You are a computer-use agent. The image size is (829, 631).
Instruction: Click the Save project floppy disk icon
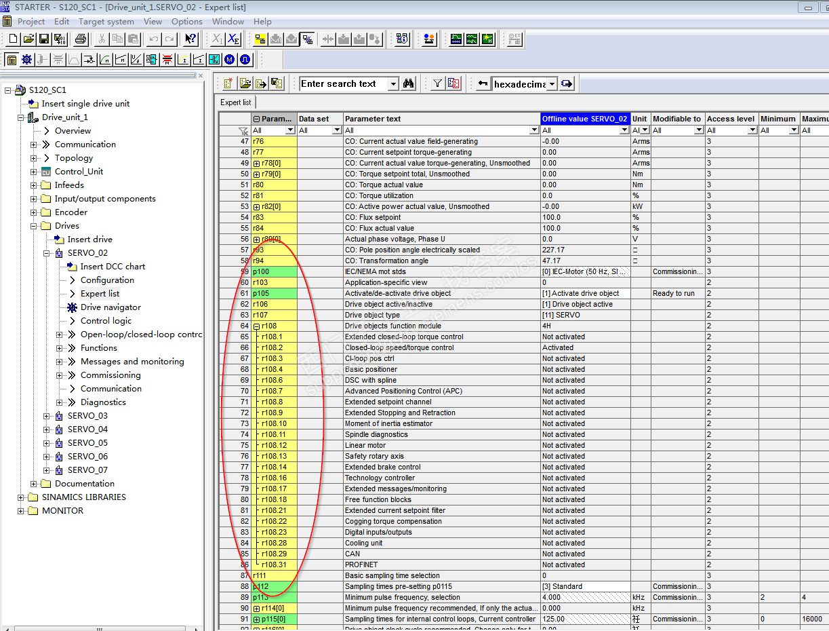(43, 39)
